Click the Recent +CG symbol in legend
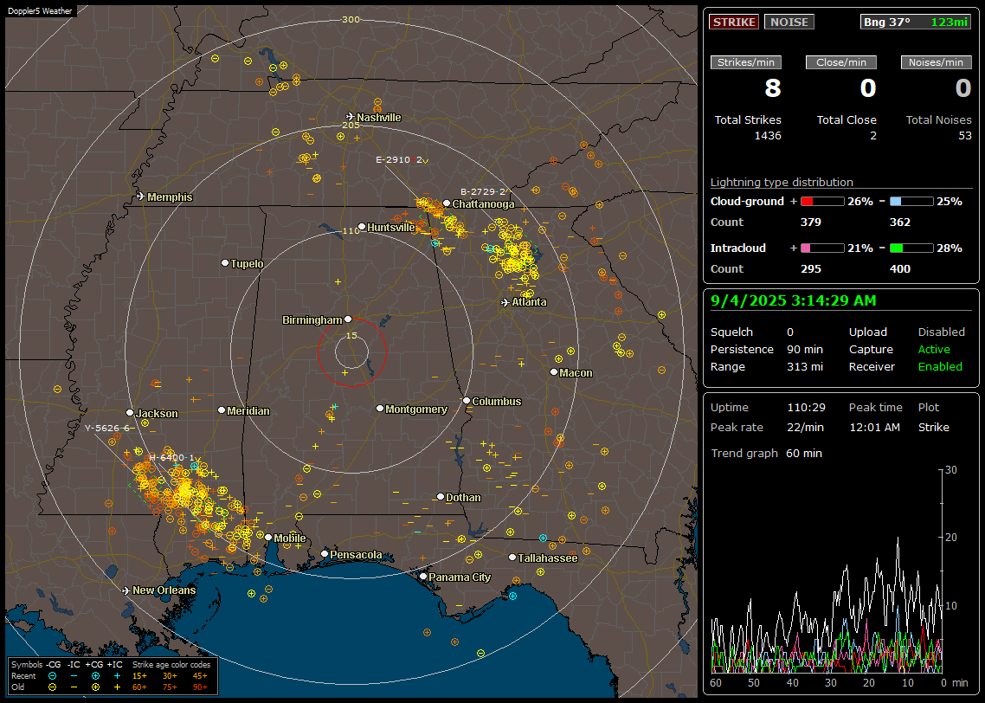 95,676
